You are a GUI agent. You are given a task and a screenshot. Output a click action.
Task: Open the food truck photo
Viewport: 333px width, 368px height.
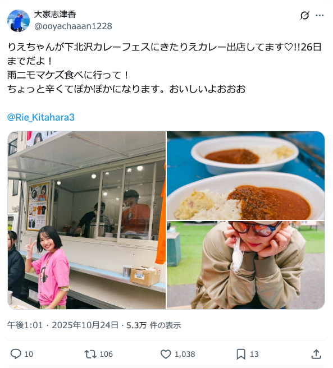[x=86, y=220]
